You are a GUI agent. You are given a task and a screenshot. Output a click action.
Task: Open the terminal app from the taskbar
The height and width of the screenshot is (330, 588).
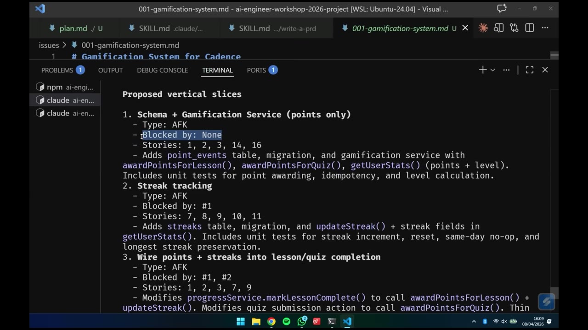pos(332,321)
